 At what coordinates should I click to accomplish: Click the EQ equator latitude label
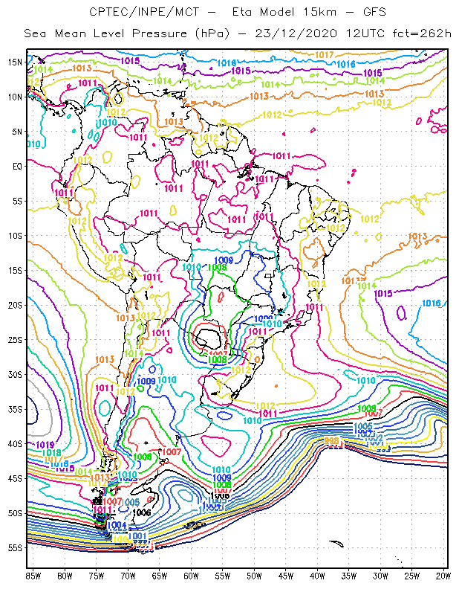(x=16, y=167)
